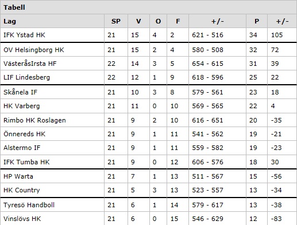
Task: Click the 621 - 516 goals cell
Action: (x=207, y=35)
